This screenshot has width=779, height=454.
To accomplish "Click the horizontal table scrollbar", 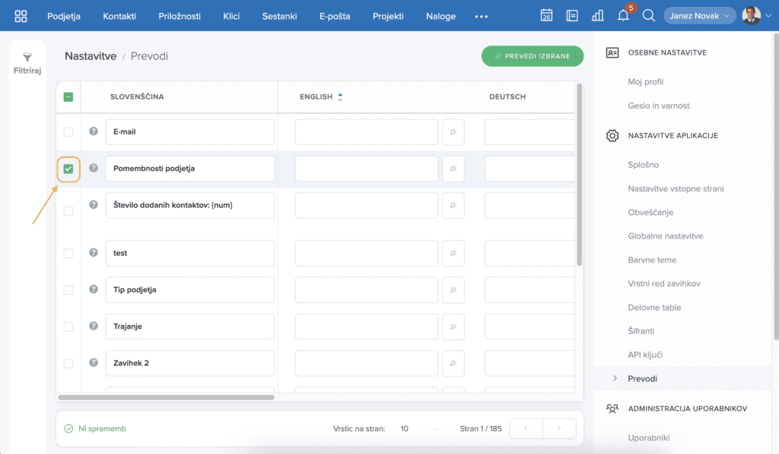I will point(166,397).
